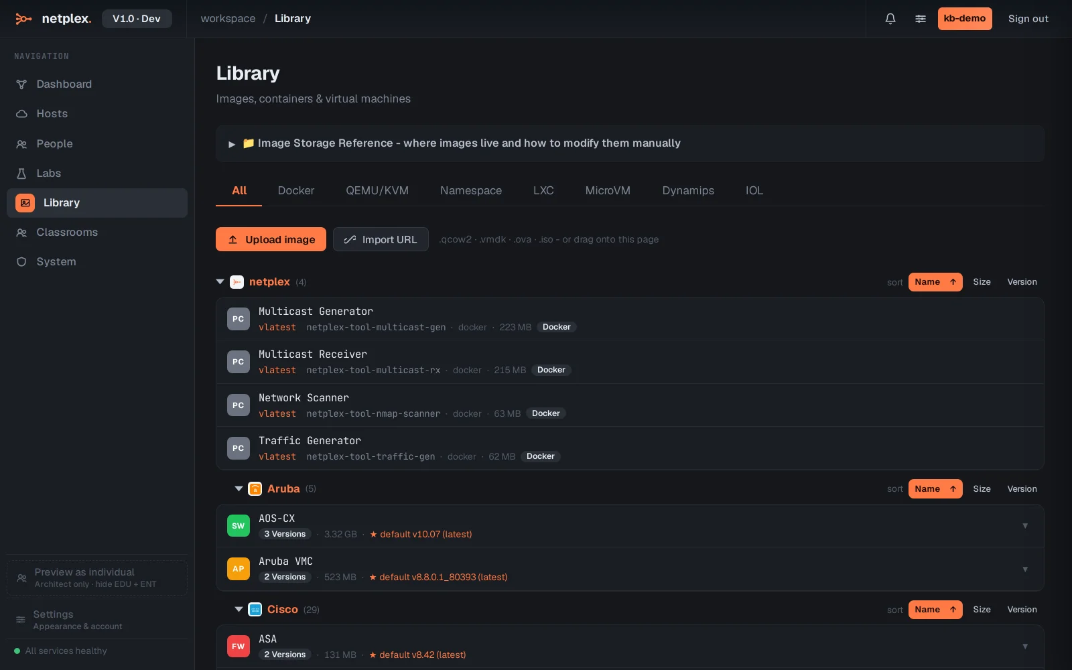
Task: Click the 2 Versions badge on ASA
Action: click(285, 655)
